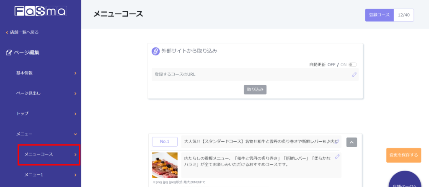Image resolution: width=429 pixels, height=187 pixels.
Task: Collapse the No.1 course with the up arrow
Action: (x=351, y=142)
